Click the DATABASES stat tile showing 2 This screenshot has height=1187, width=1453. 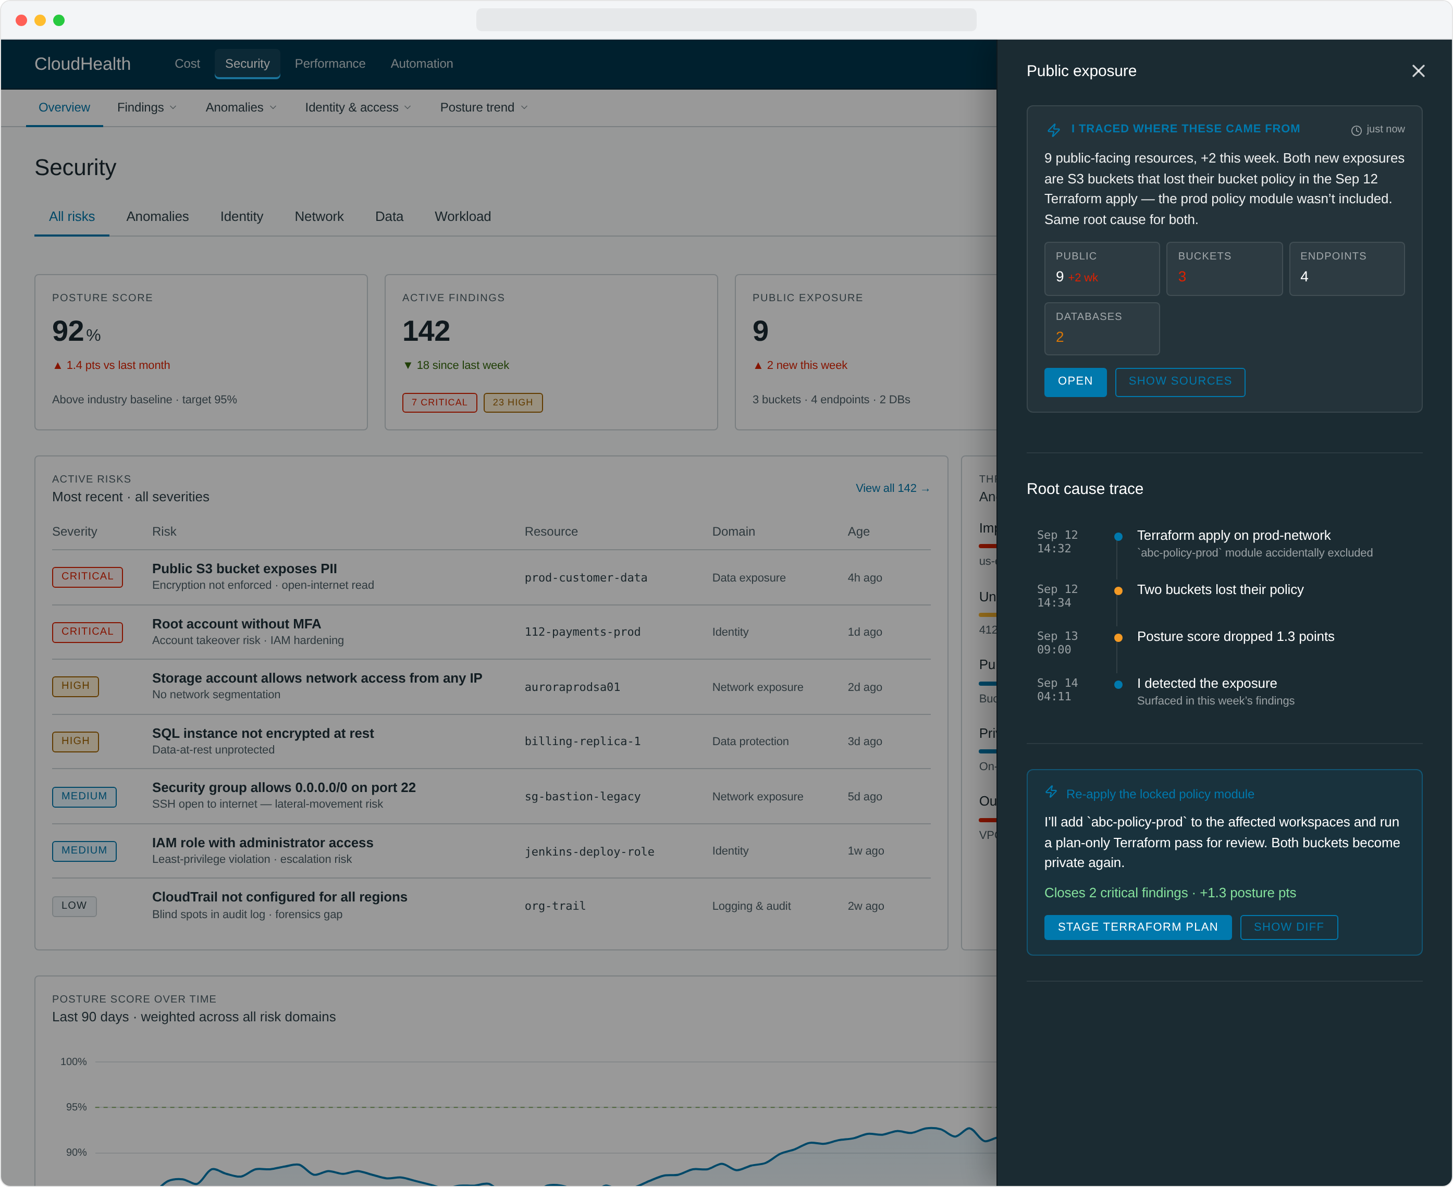pos(1102,328)
